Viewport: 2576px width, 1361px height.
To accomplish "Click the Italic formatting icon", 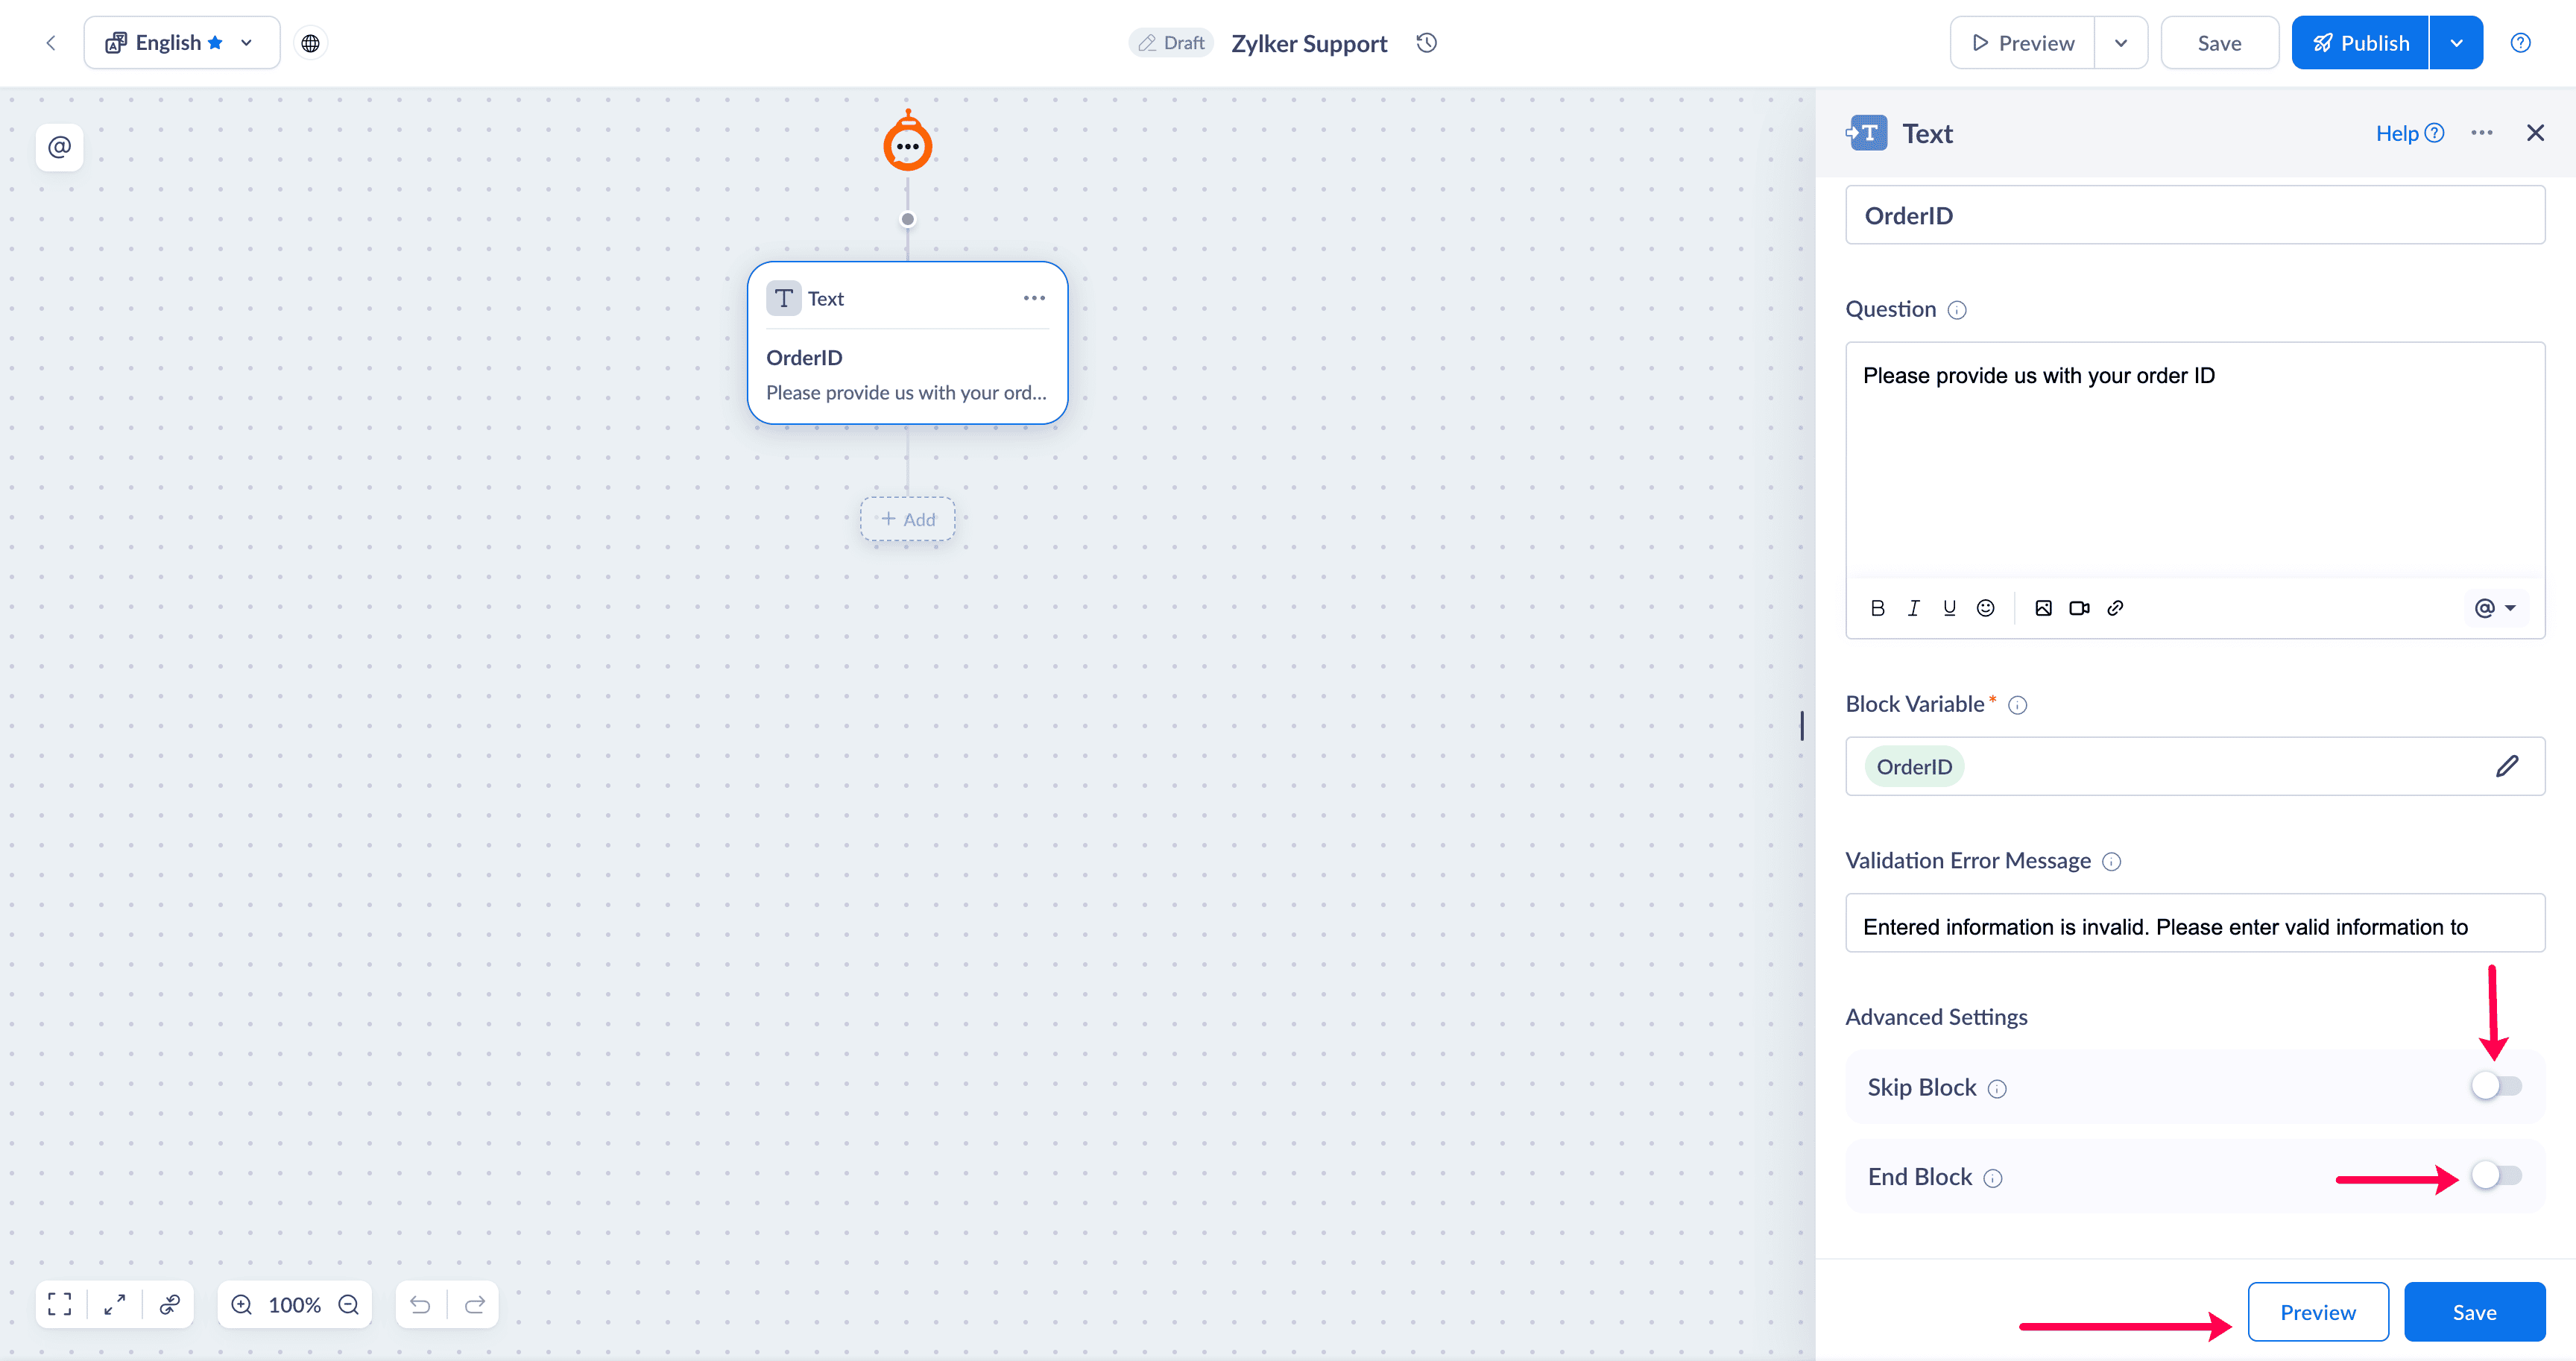I will [1913, 608].
